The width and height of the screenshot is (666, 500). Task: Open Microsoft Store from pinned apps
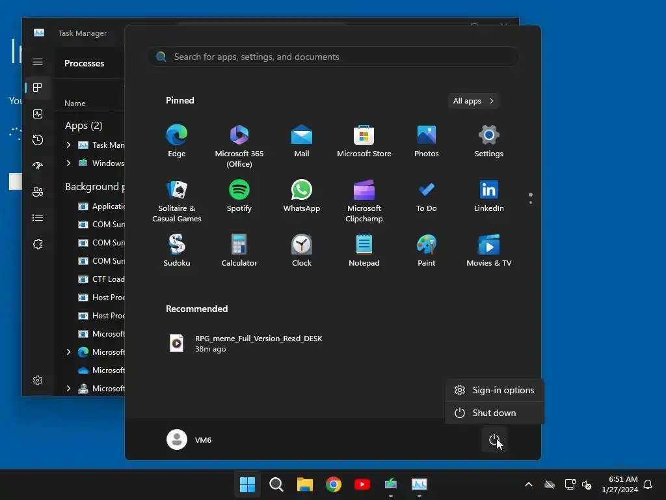364,141
